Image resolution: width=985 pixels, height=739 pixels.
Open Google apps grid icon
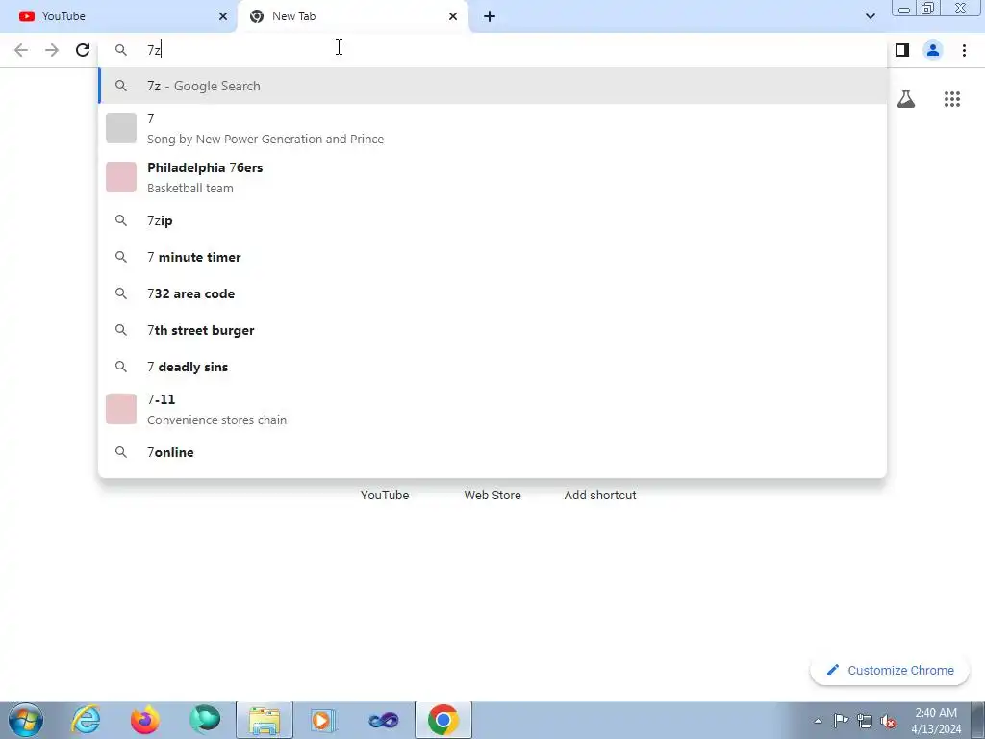coord(952,99)
